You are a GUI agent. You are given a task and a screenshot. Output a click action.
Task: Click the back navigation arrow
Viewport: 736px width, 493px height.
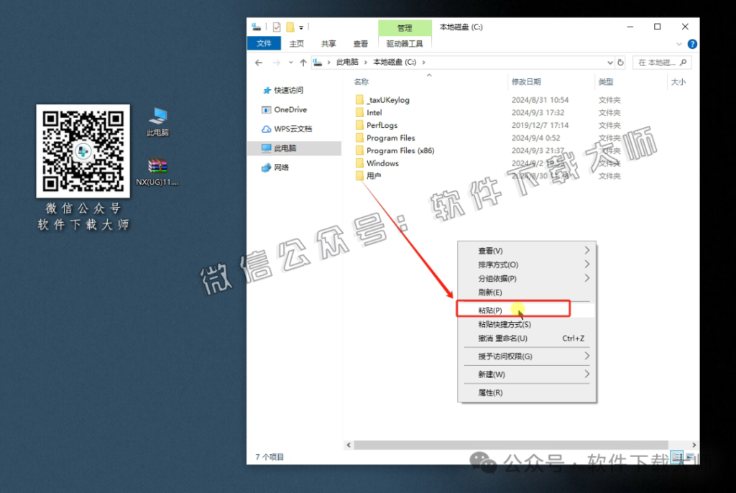(259, 62)
